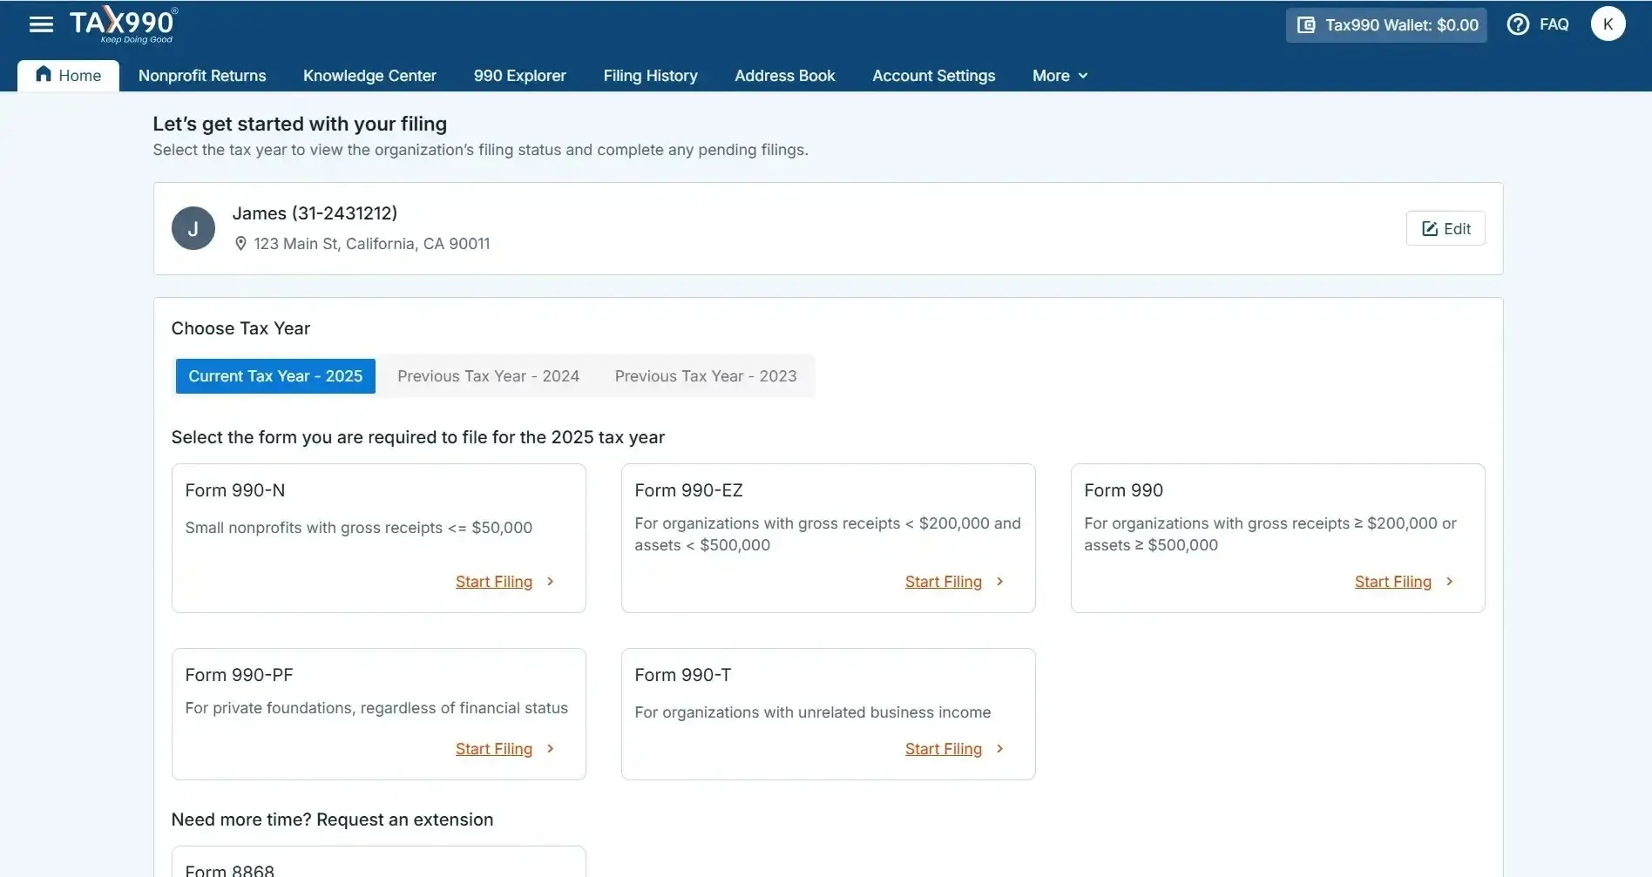Select the Current Tax Year 2025 toggle
Image resolution: width=1652 pixels, height=877 pixels.
[x=274, y=375]
